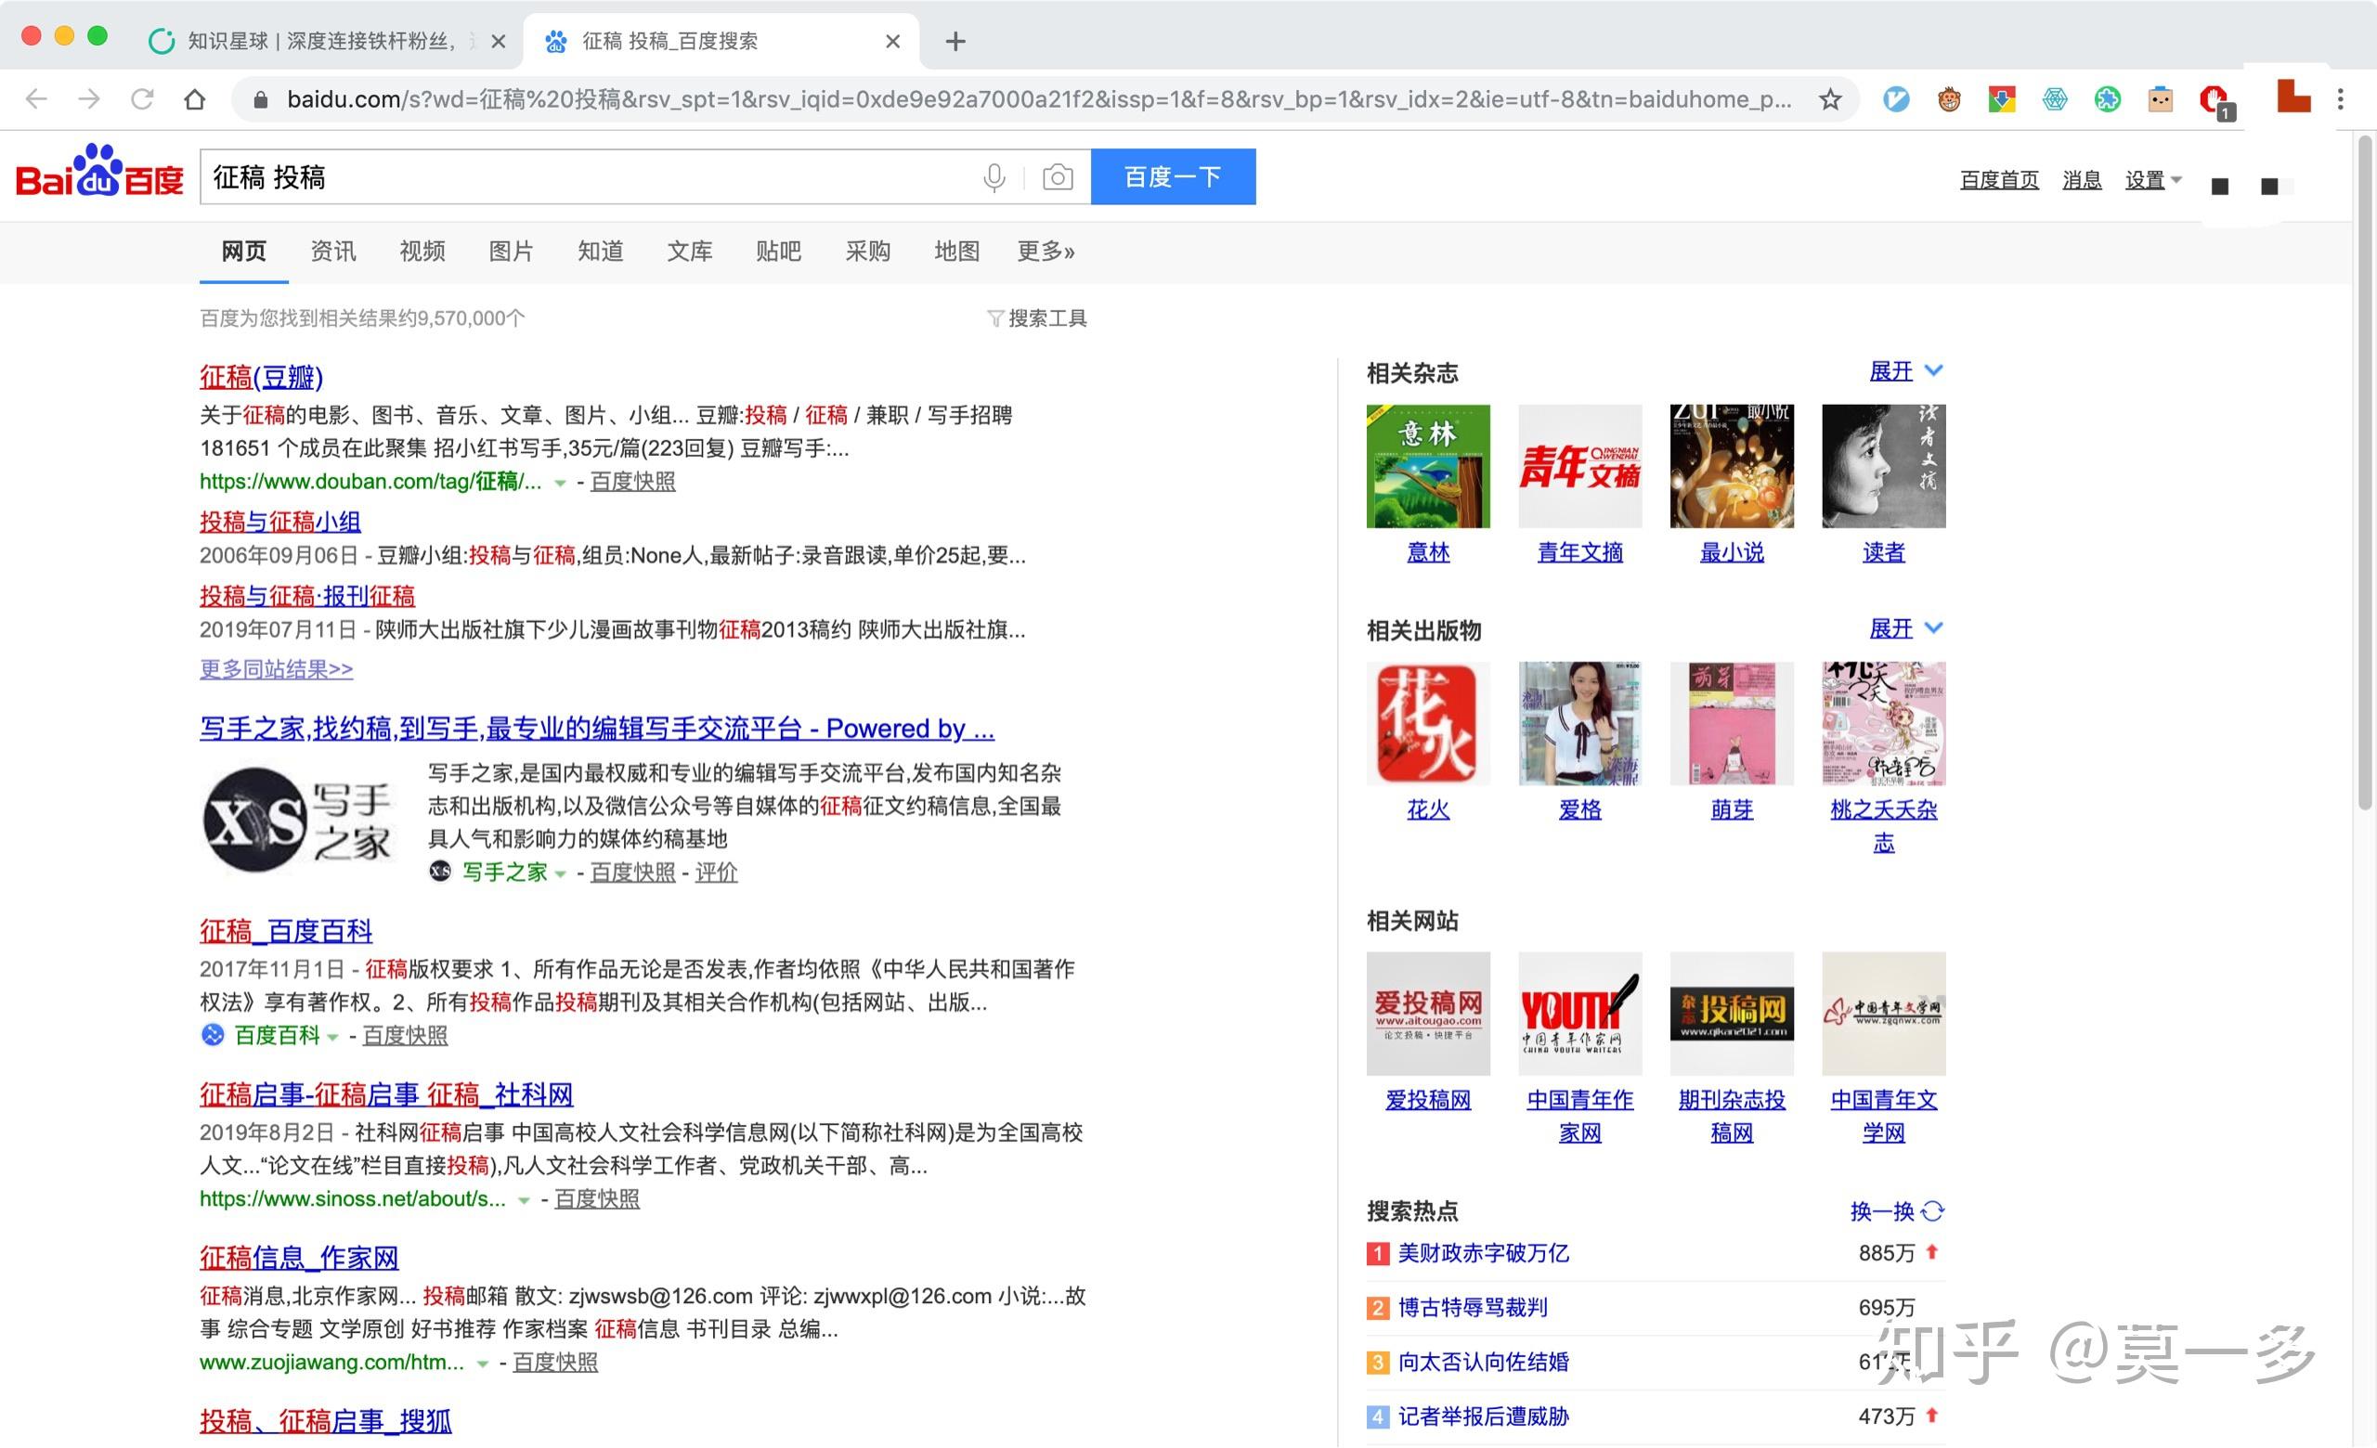Click the browser back arrow
The width and height of the screenshot is (2377, 1448).
coord(36,99)
